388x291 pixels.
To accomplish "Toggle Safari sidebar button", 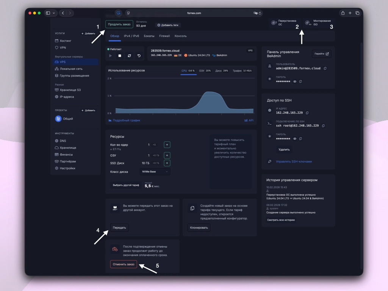I will (x=48, y=13).
